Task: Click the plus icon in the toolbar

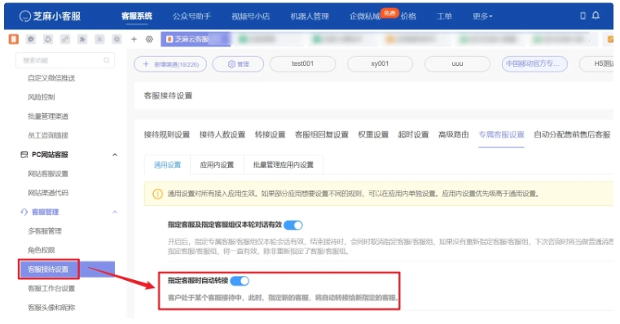Action: (x=134, y=39)
